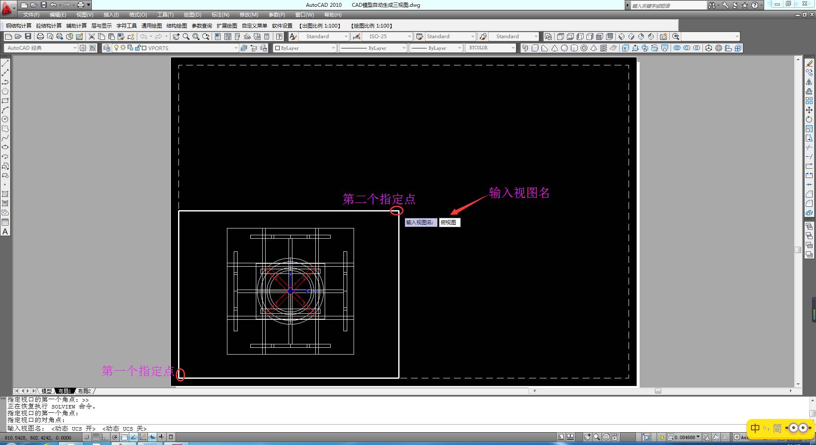Open the Help question mark icon in the standard toolbar
The height and width of the screenshot is (445, 816).
point(279,37)
